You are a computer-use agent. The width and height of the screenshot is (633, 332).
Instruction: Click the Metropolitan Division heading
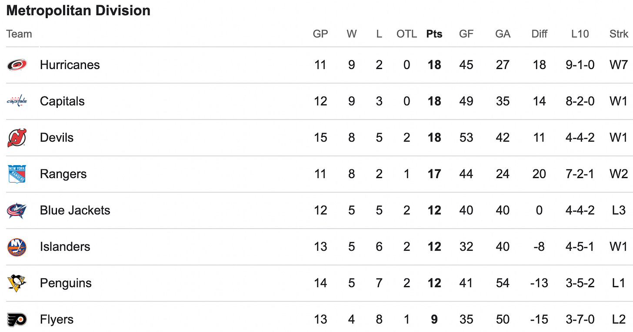pos(78,10)
